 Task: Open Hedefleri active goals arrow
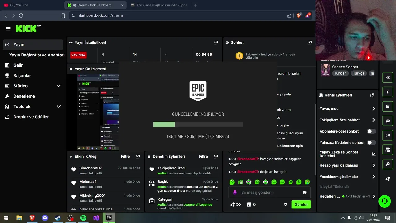pos(374,196)
